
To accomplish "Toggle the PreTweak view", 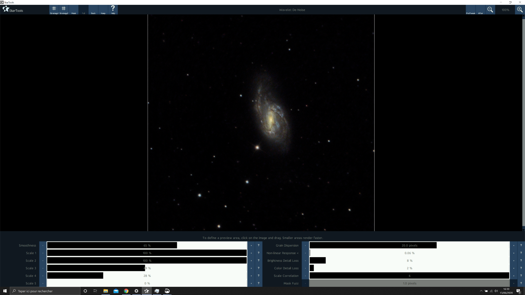I will pyautogui.click(x=471, y=10).
